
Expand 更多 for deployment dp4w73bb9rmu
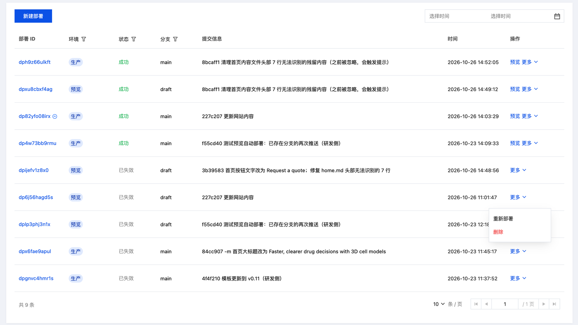tap(530, 143)
